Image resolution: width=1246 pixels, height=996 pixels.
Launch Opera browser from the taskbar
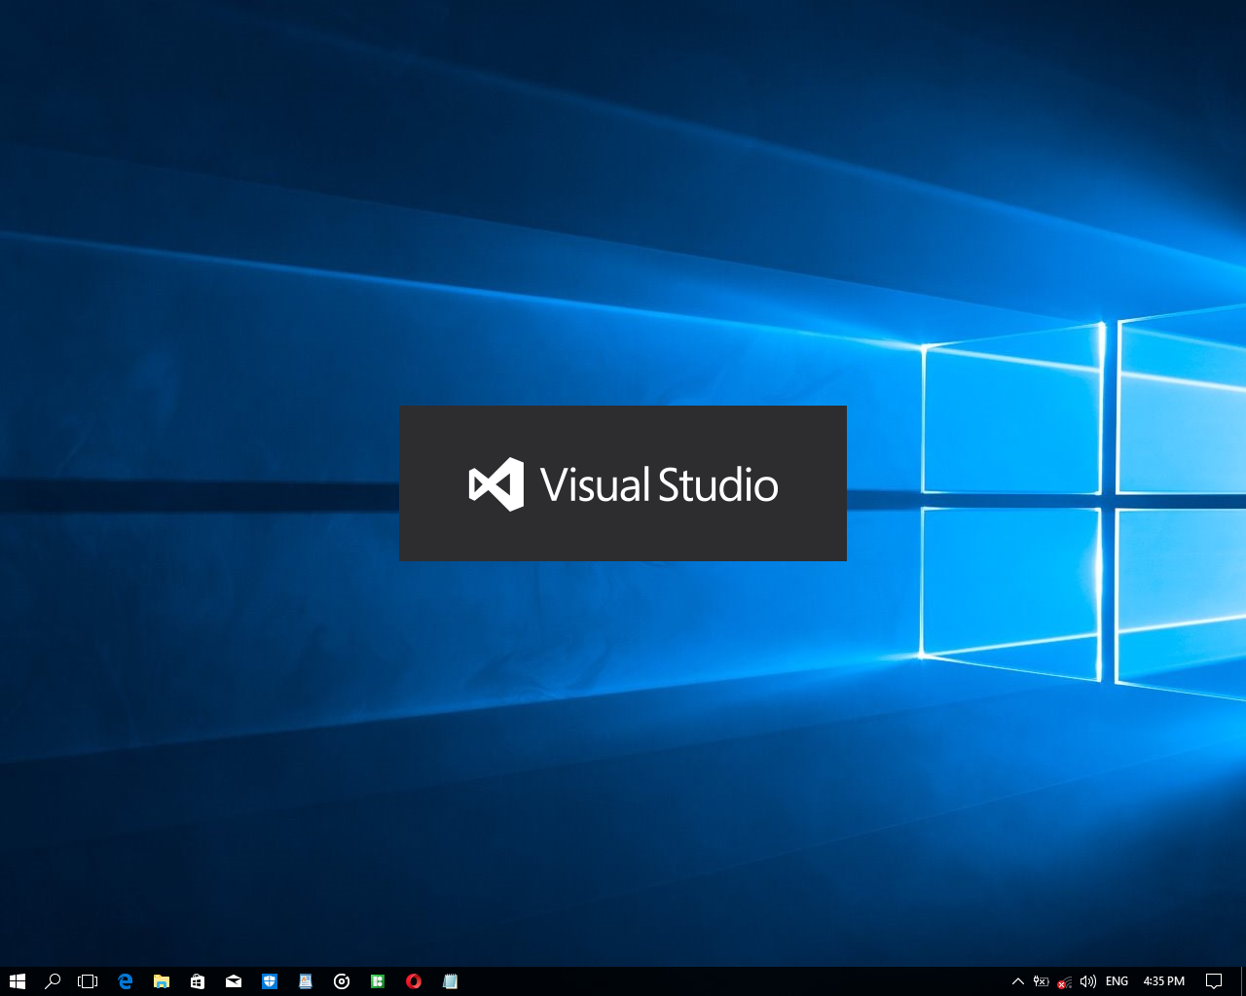click(414, 981)
